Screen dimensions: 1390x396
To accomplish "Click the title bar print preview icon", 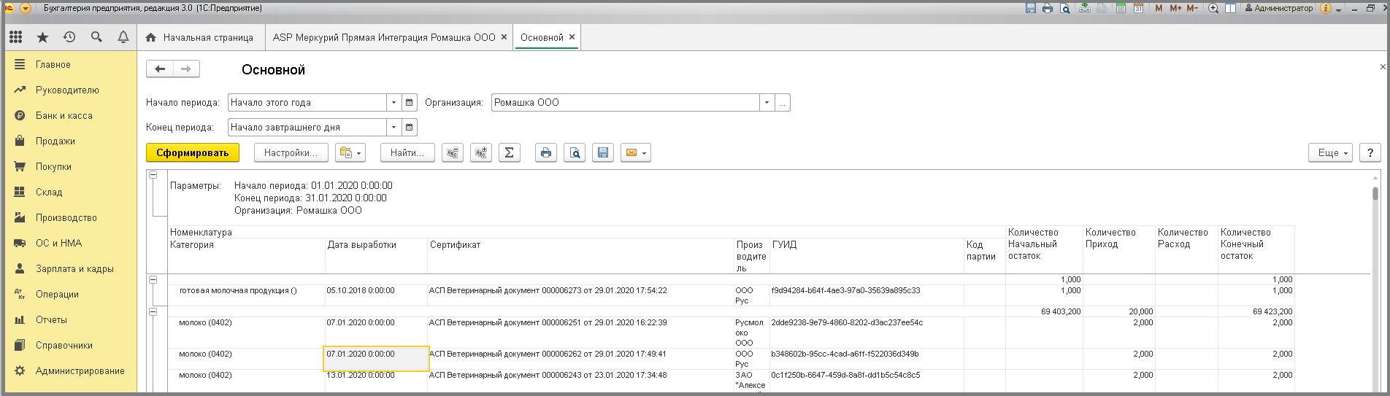I will tap(1065, 8).
